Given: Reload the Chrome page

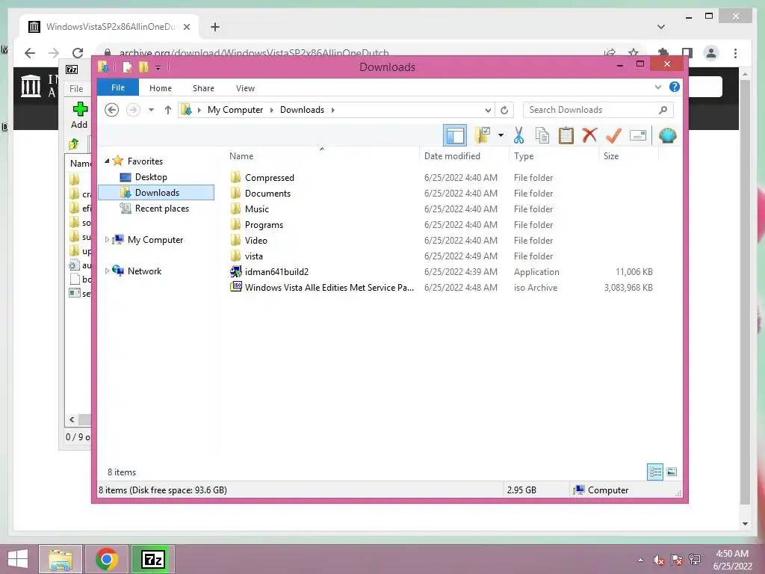Looking at the screenshot, I should tap(77, 53).
